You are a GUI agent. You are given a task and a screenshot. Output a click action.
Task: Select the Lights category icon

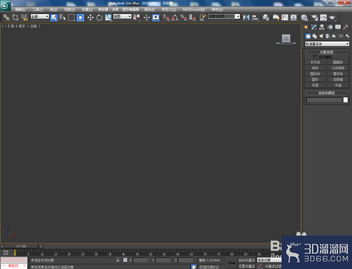pyautogui.click(x=321, y=36)
